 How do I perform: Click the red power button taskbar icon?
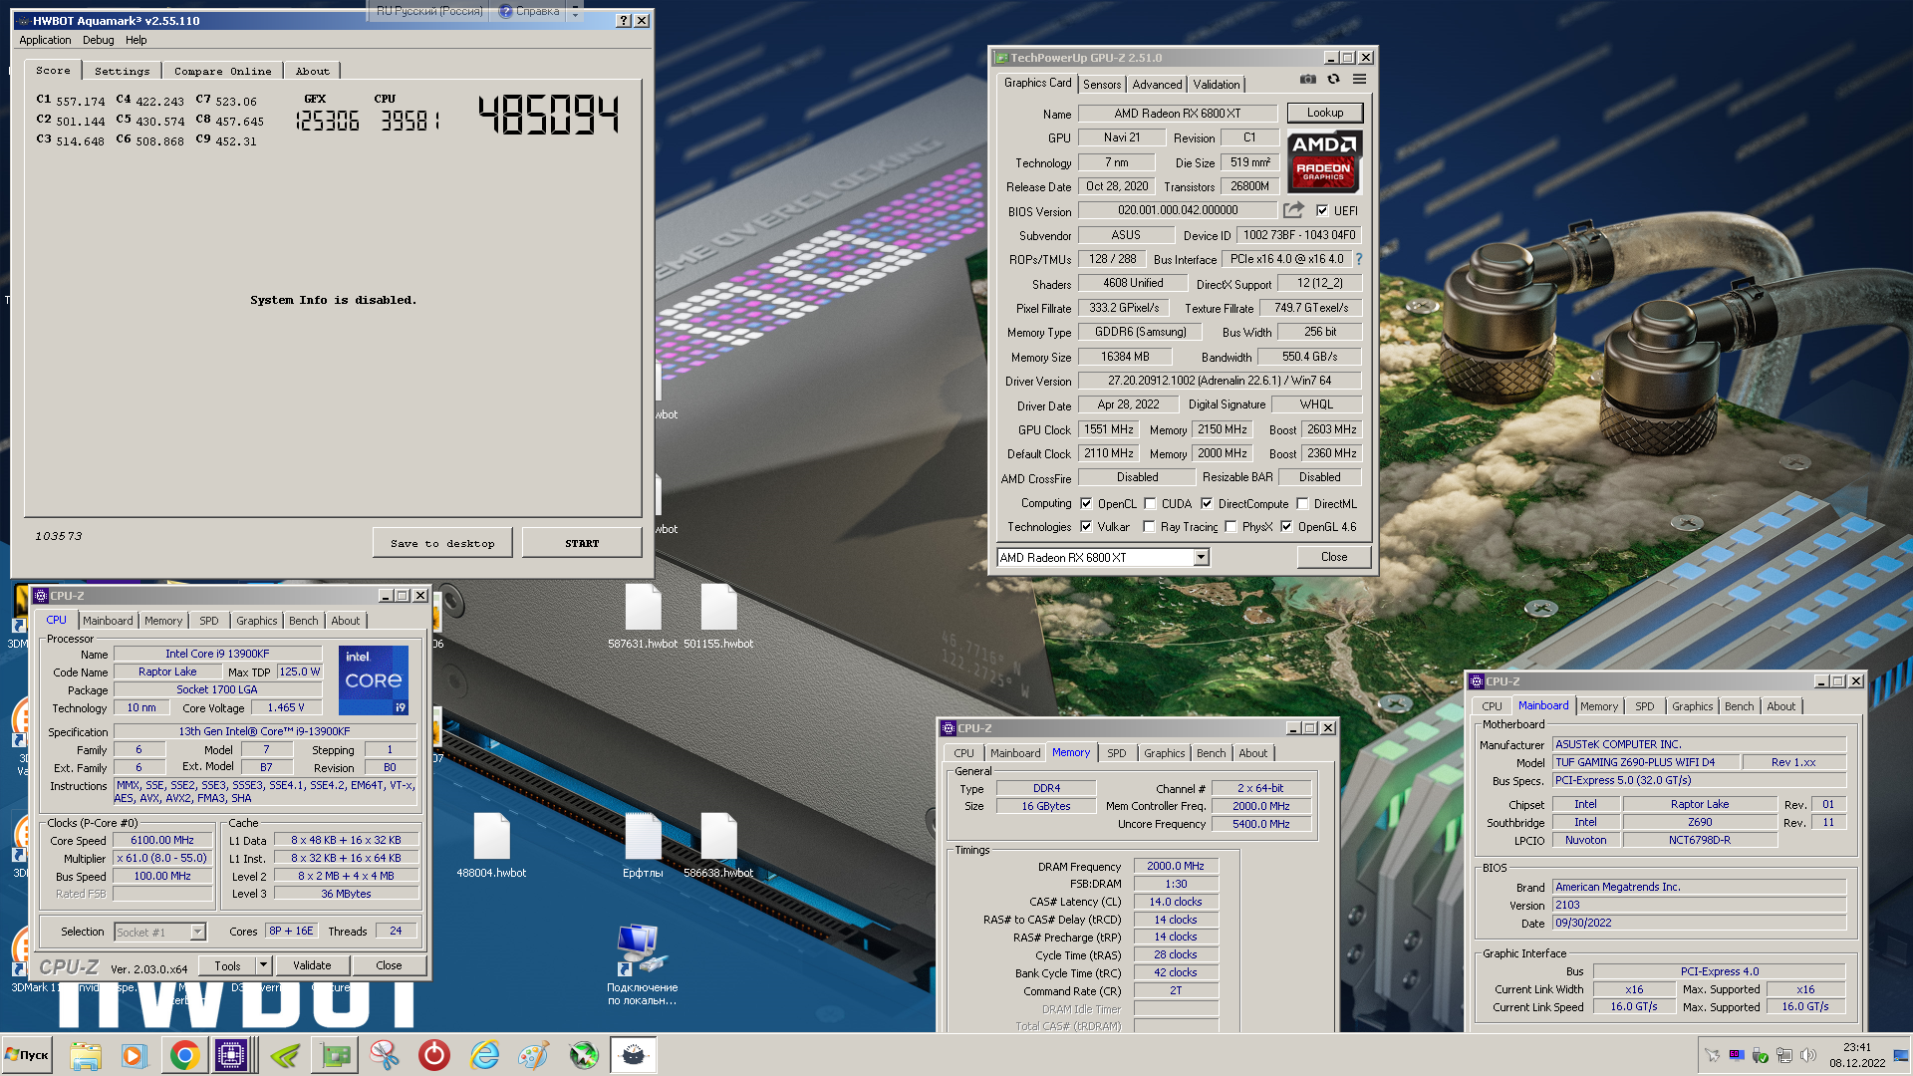pyautogui.click(x=434, y=1055)
